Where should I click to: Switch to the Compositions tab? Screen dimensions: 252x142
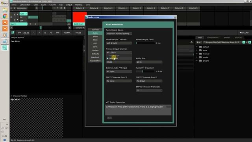(x=213, y=37)
